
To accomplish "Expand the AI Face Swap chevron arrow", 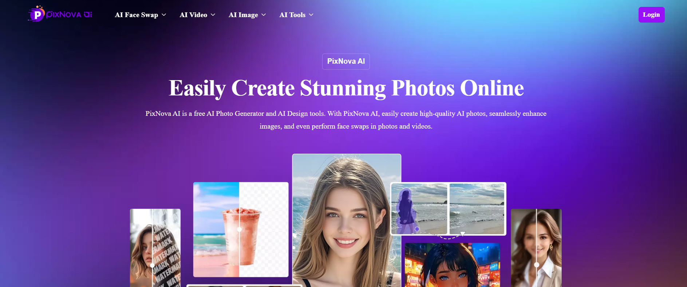I will [164, 15].
